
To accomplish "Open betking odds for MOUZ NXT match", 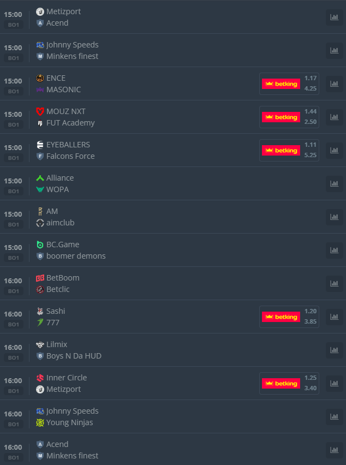I will point(289,117).
